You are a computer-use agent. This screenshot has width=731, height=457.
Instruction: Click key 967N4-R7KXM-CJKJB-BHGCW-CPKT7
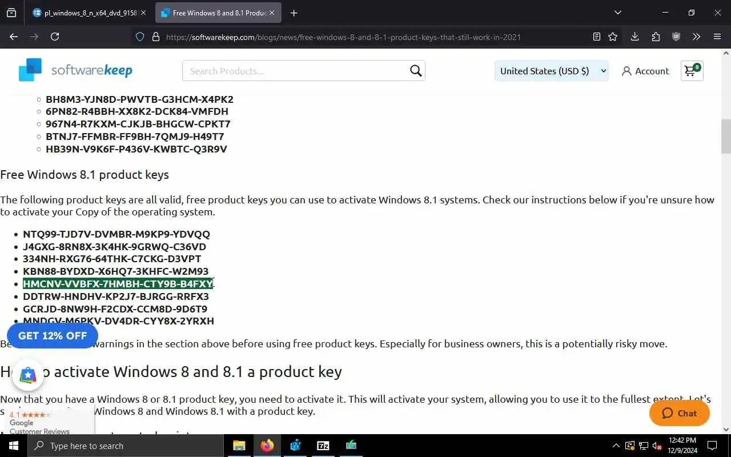tap(138, 124)
